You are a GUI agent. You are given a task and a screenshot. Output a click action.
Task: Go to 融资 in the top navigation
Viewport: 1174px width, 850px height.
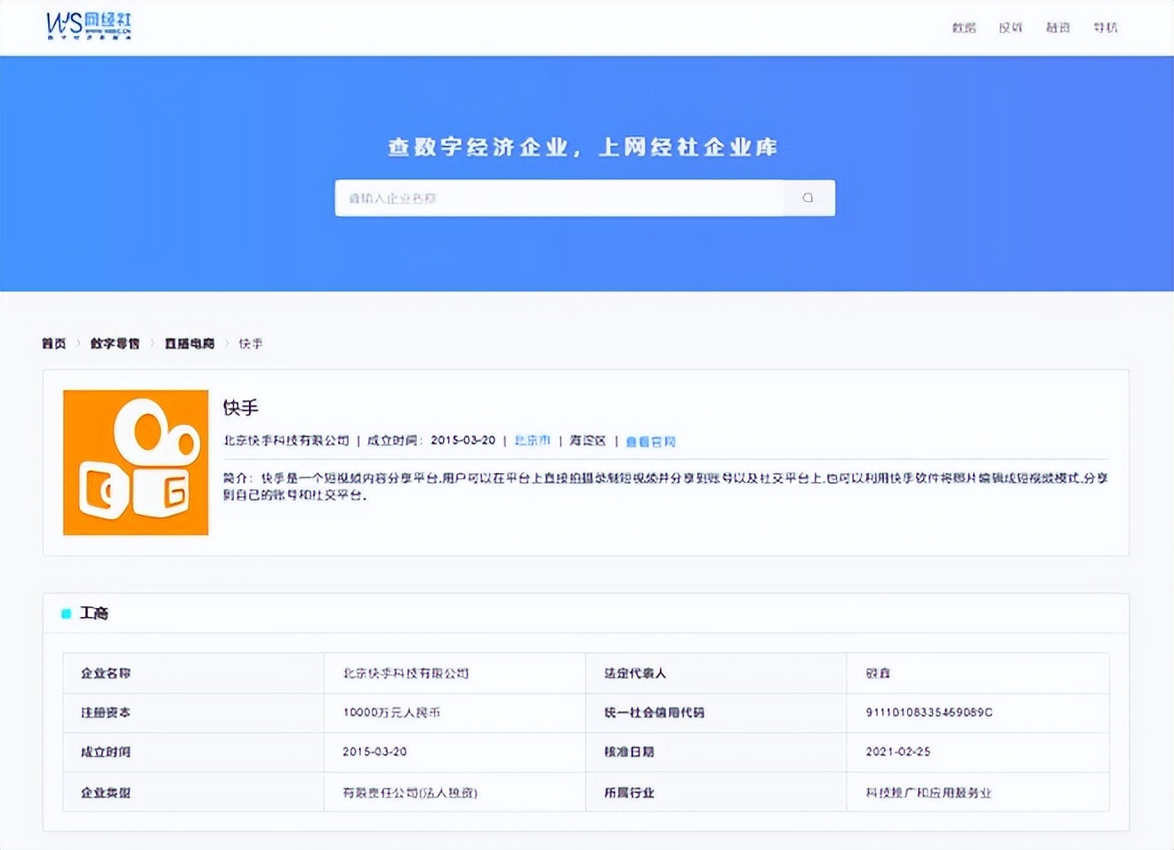tap(1057, 28)
